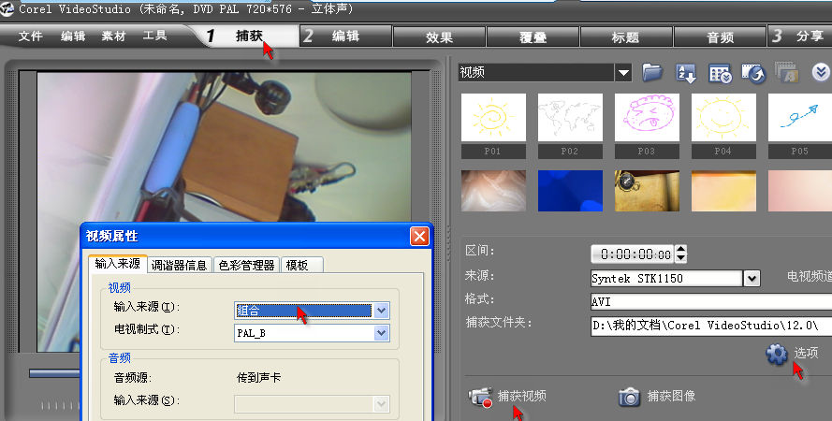The width and height of the screenshot is (832, 421).
Task: Expand the library with double-chevron button
Action: [821, 73]
